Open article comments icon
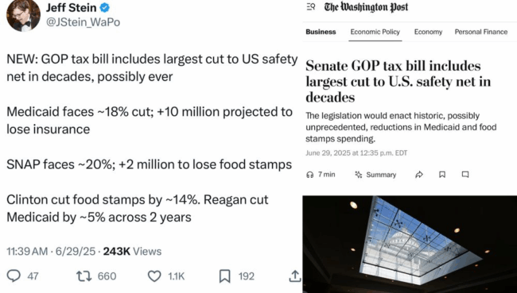 [x=465, y=175]
